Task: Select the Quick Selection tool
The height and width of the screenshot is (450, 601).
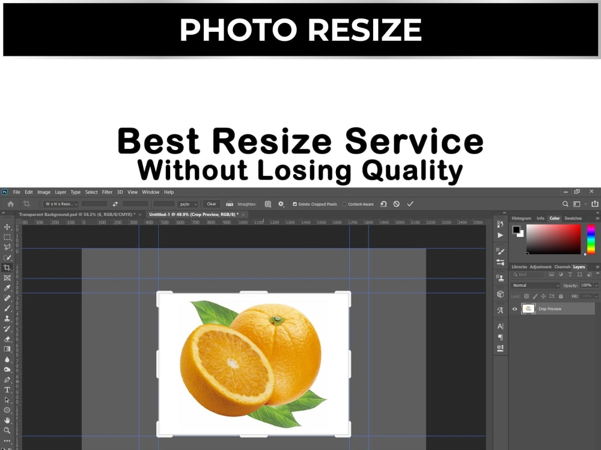Action: click(7, 257)
